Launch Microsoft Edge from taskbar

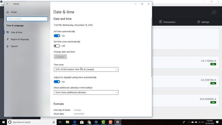pos(75,122)
